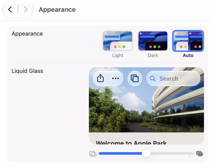Select the Dark appearance thumbnail
213x168 pixels.
tap(153, 41)
